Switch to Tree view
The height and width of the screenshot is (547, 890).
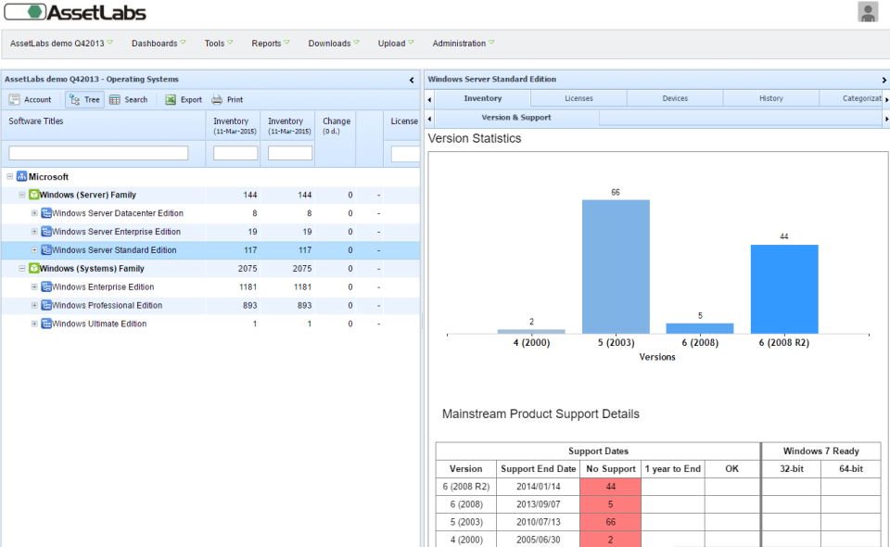pyautogui.click(x=84, y=99)
